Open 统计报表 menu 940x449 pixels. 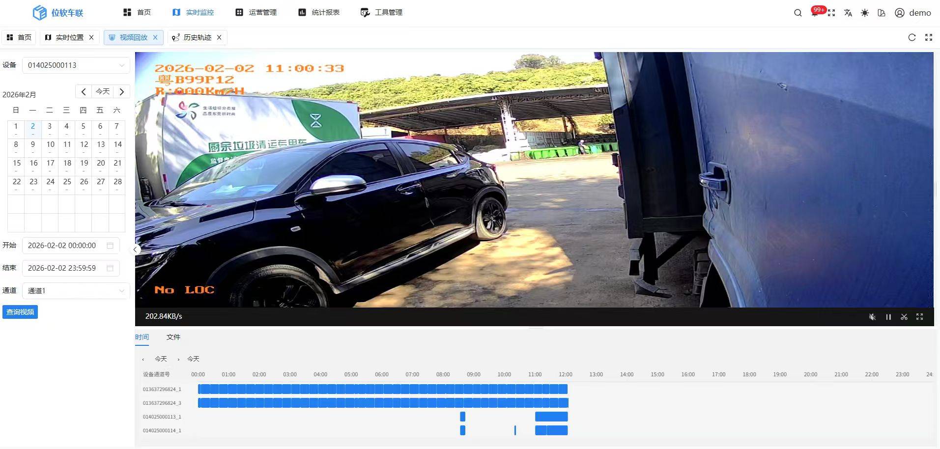click(x=319, y=12)
